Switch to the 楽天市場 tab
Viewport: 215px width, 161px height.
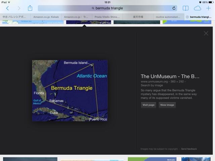click(138, 17)
